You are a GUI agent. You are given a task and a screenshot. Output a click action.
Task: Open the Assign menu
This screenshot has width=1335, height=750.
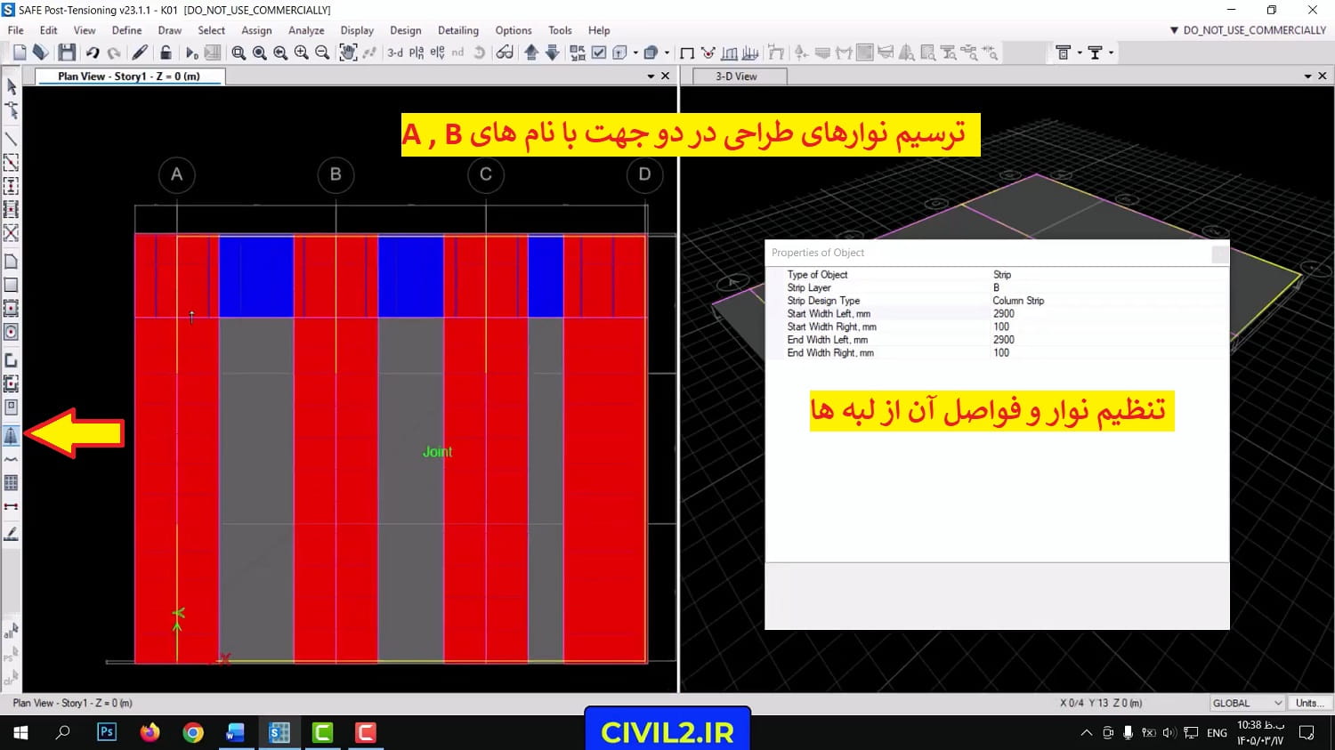point(256,30)
